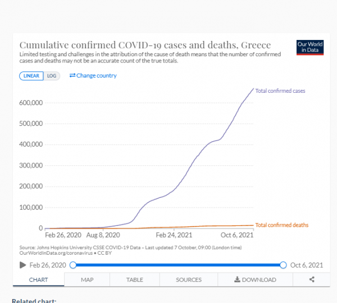Click the CC BY license link
The width and height of the screenshot is (337, 303).
tap(98, 253)
